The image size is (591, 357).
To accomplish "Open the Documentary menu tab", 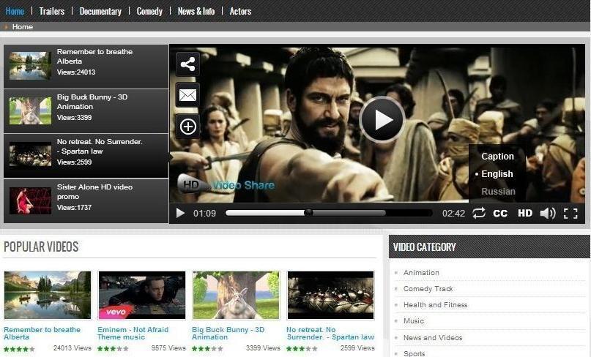I will pos(100,11).
